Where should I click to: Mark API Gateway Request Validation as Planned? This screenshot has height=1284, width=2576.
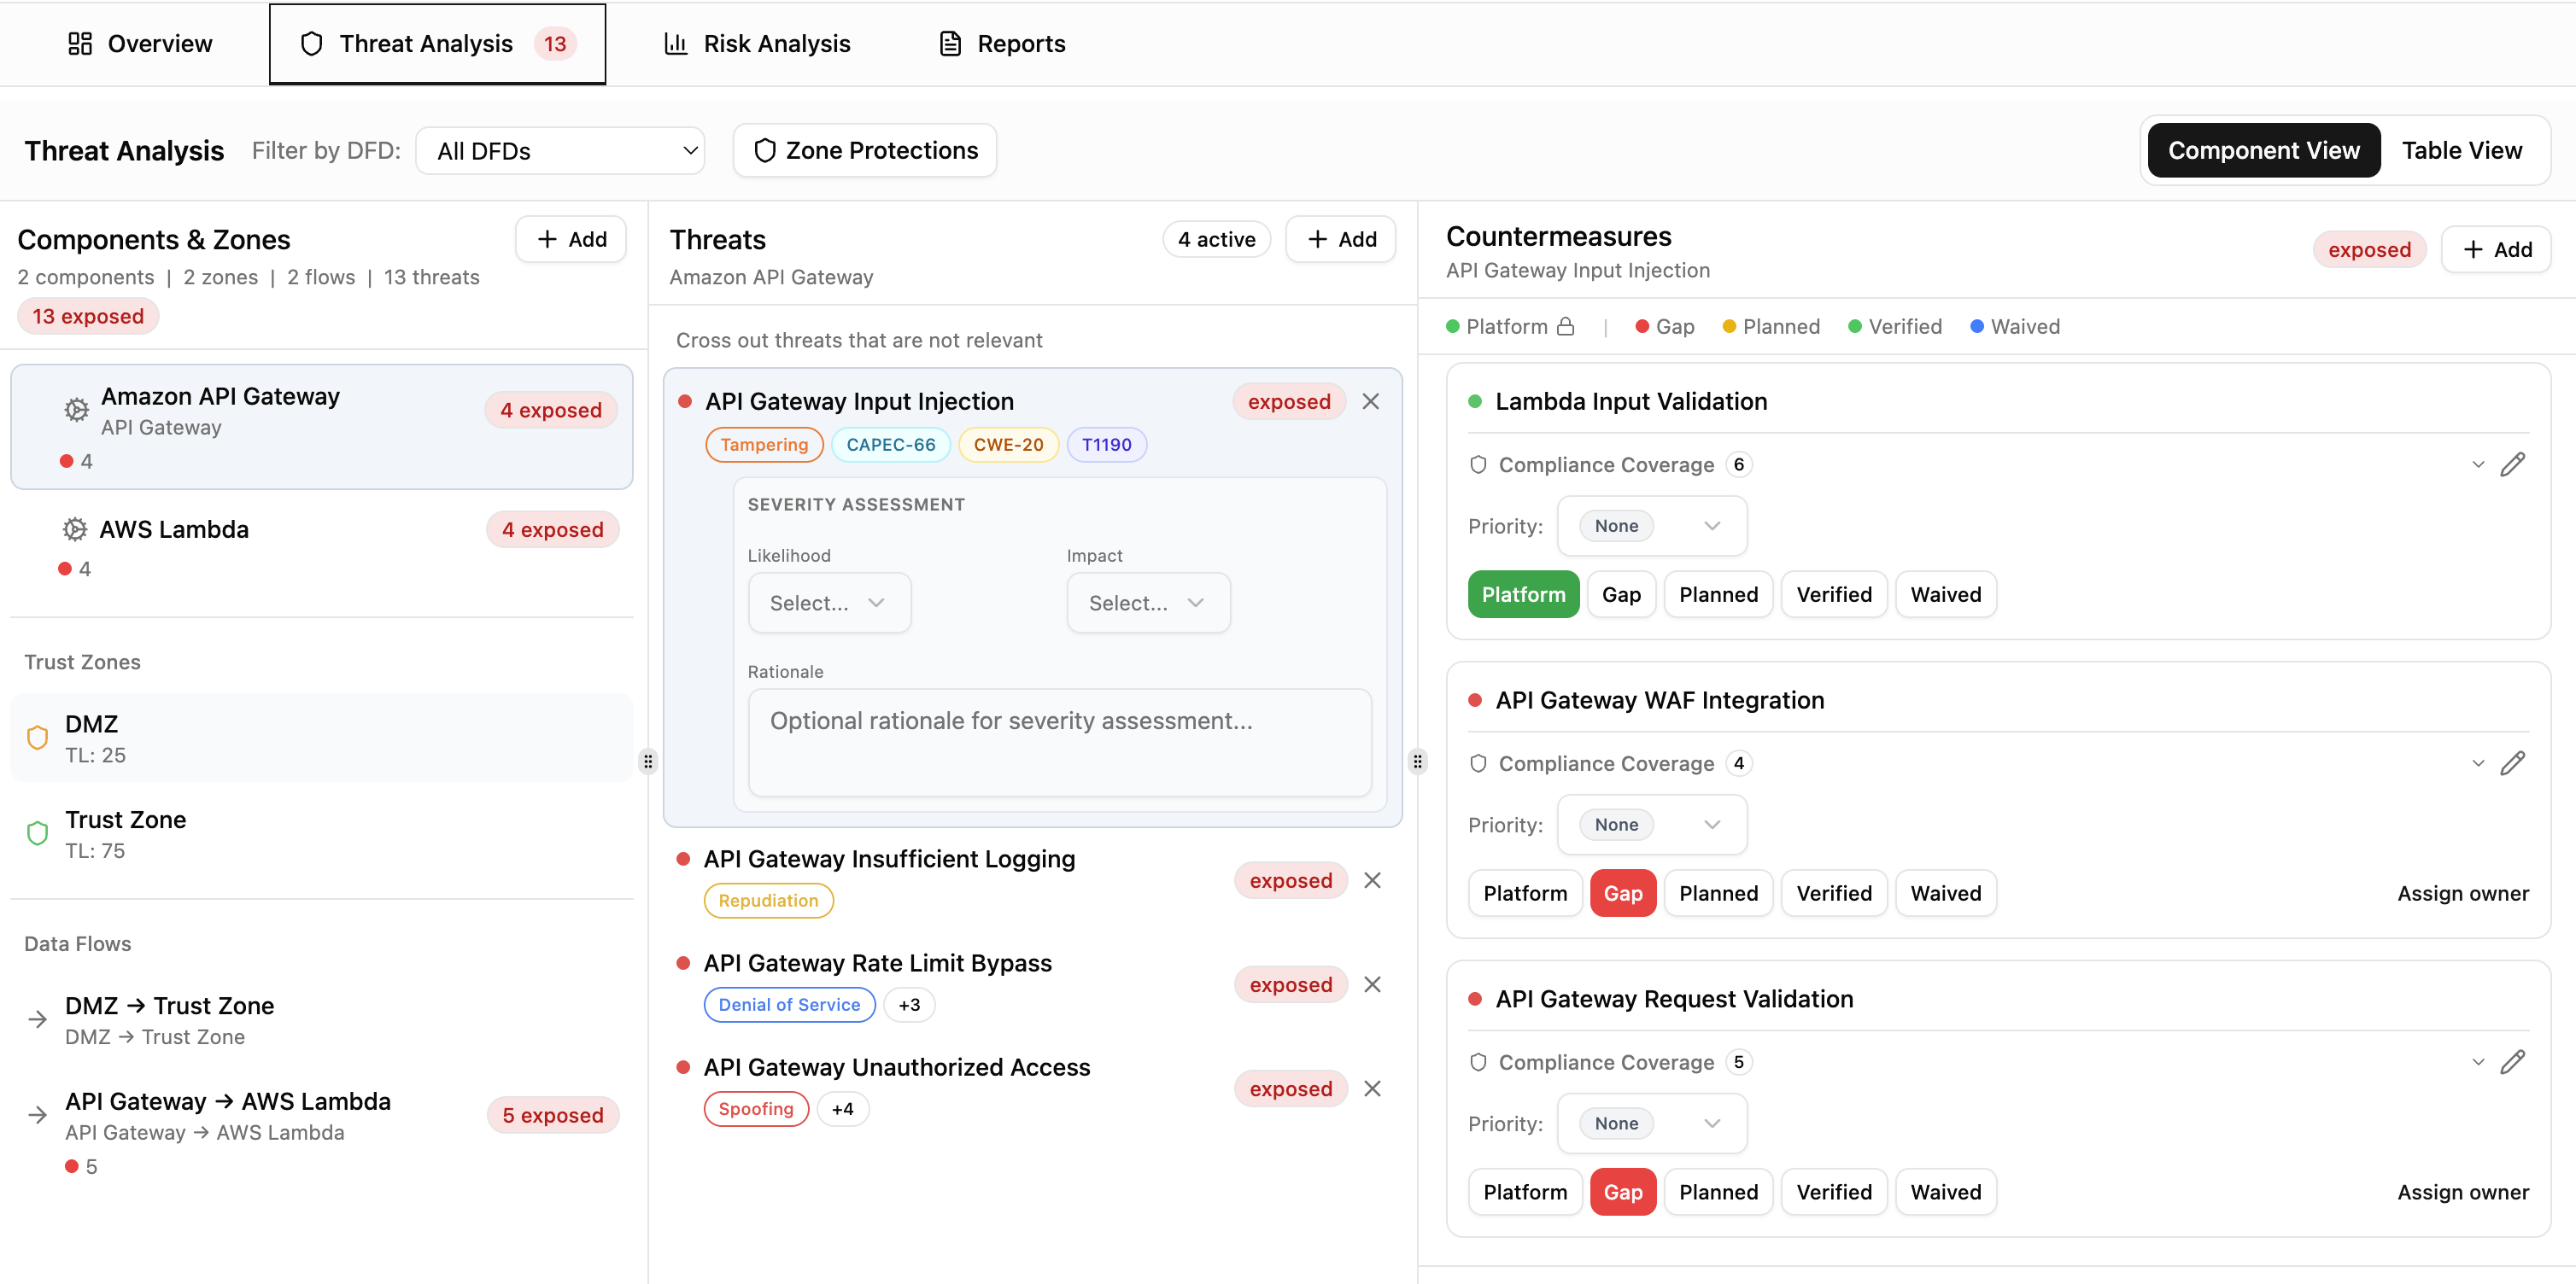pyautogui.click(x=1718, y=1191)
